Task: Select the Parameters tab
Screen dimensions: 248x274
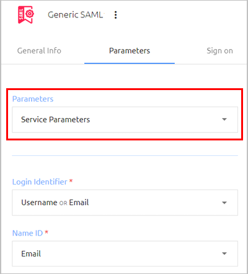Action: (130, 51)
